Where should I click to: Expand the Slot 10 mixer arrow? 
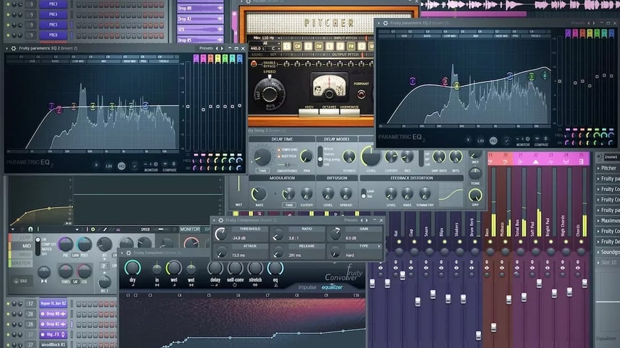[598, 262]
